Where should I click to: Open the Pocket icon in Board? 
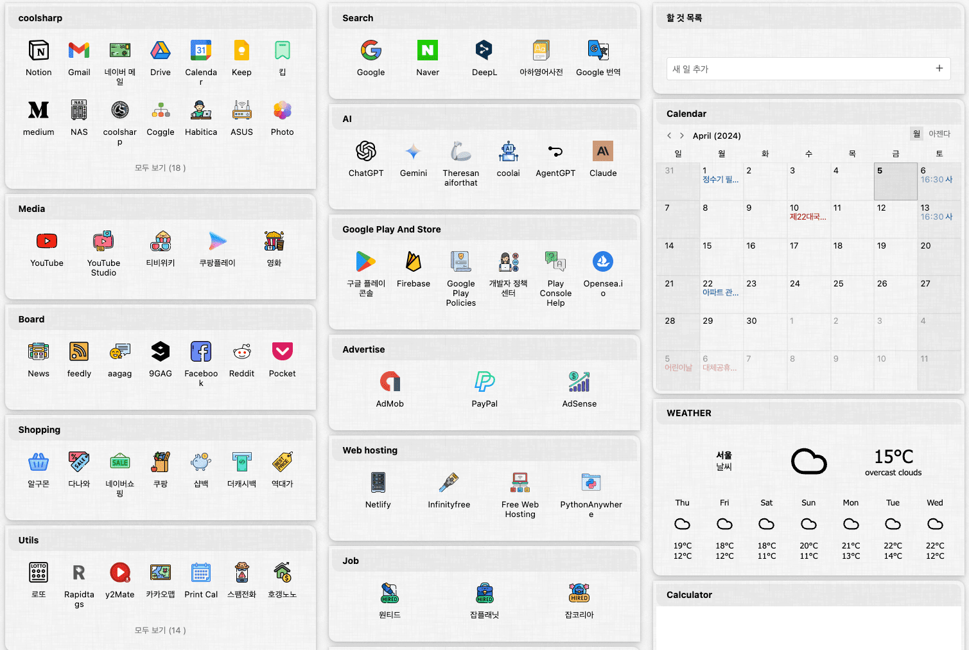pos(283,352)
